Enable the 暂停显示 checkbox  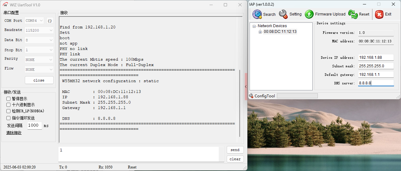click(9, 99)
